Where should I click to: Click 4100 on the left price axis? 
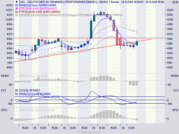tap(9, 68)
